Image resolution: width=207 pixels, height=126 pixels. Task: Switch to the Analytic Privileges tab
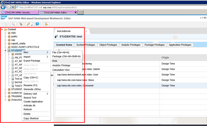(x=131, y=45)
